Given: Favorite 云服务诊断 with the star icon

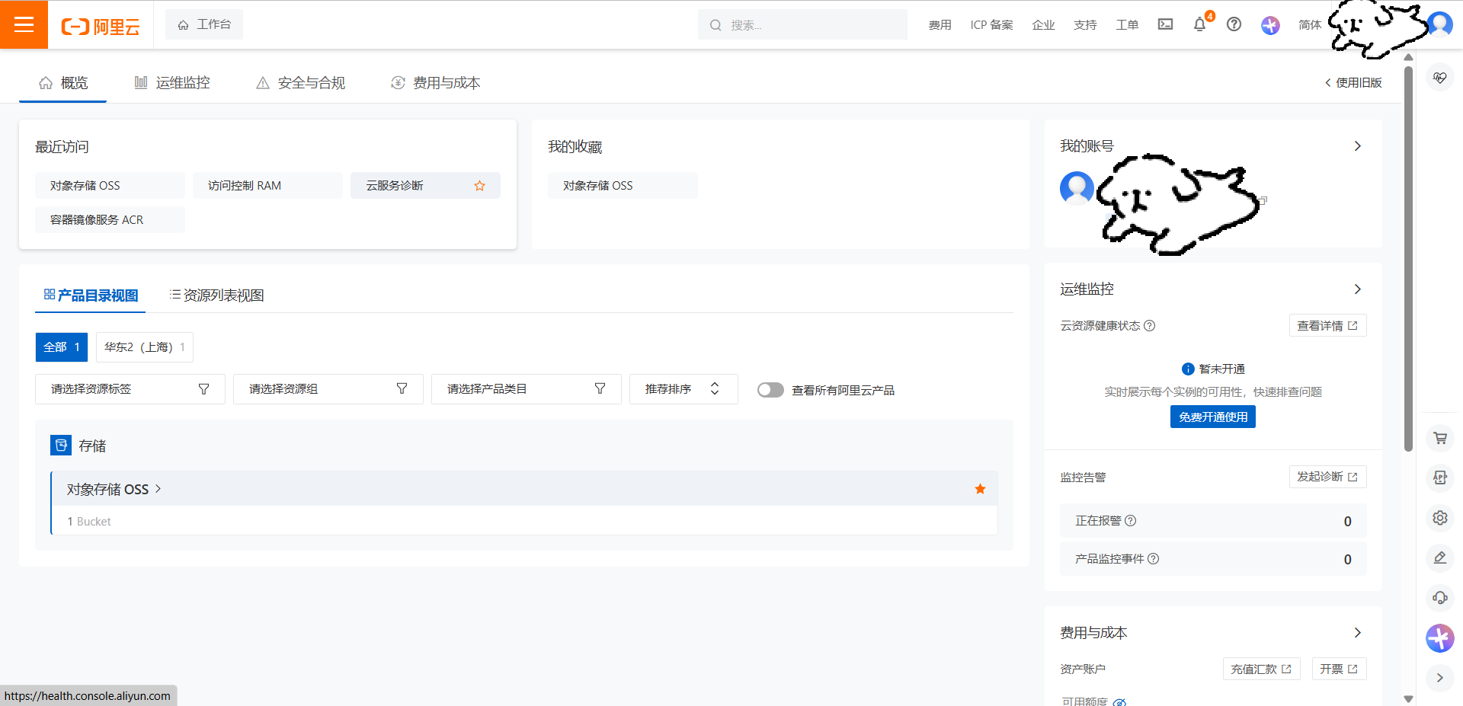Looking at the screenshot, I should pyautogui.click(x=479, y=186).
